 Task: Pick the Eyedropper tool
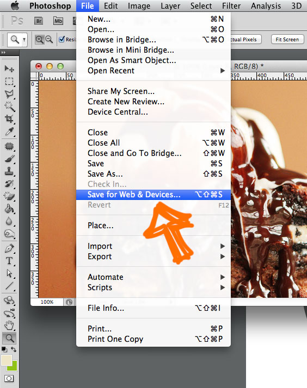[9, 132]
